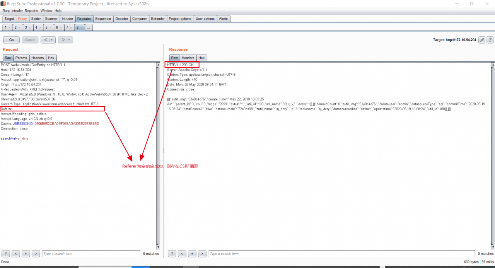Close repeater tab 1

click(9, 28)
